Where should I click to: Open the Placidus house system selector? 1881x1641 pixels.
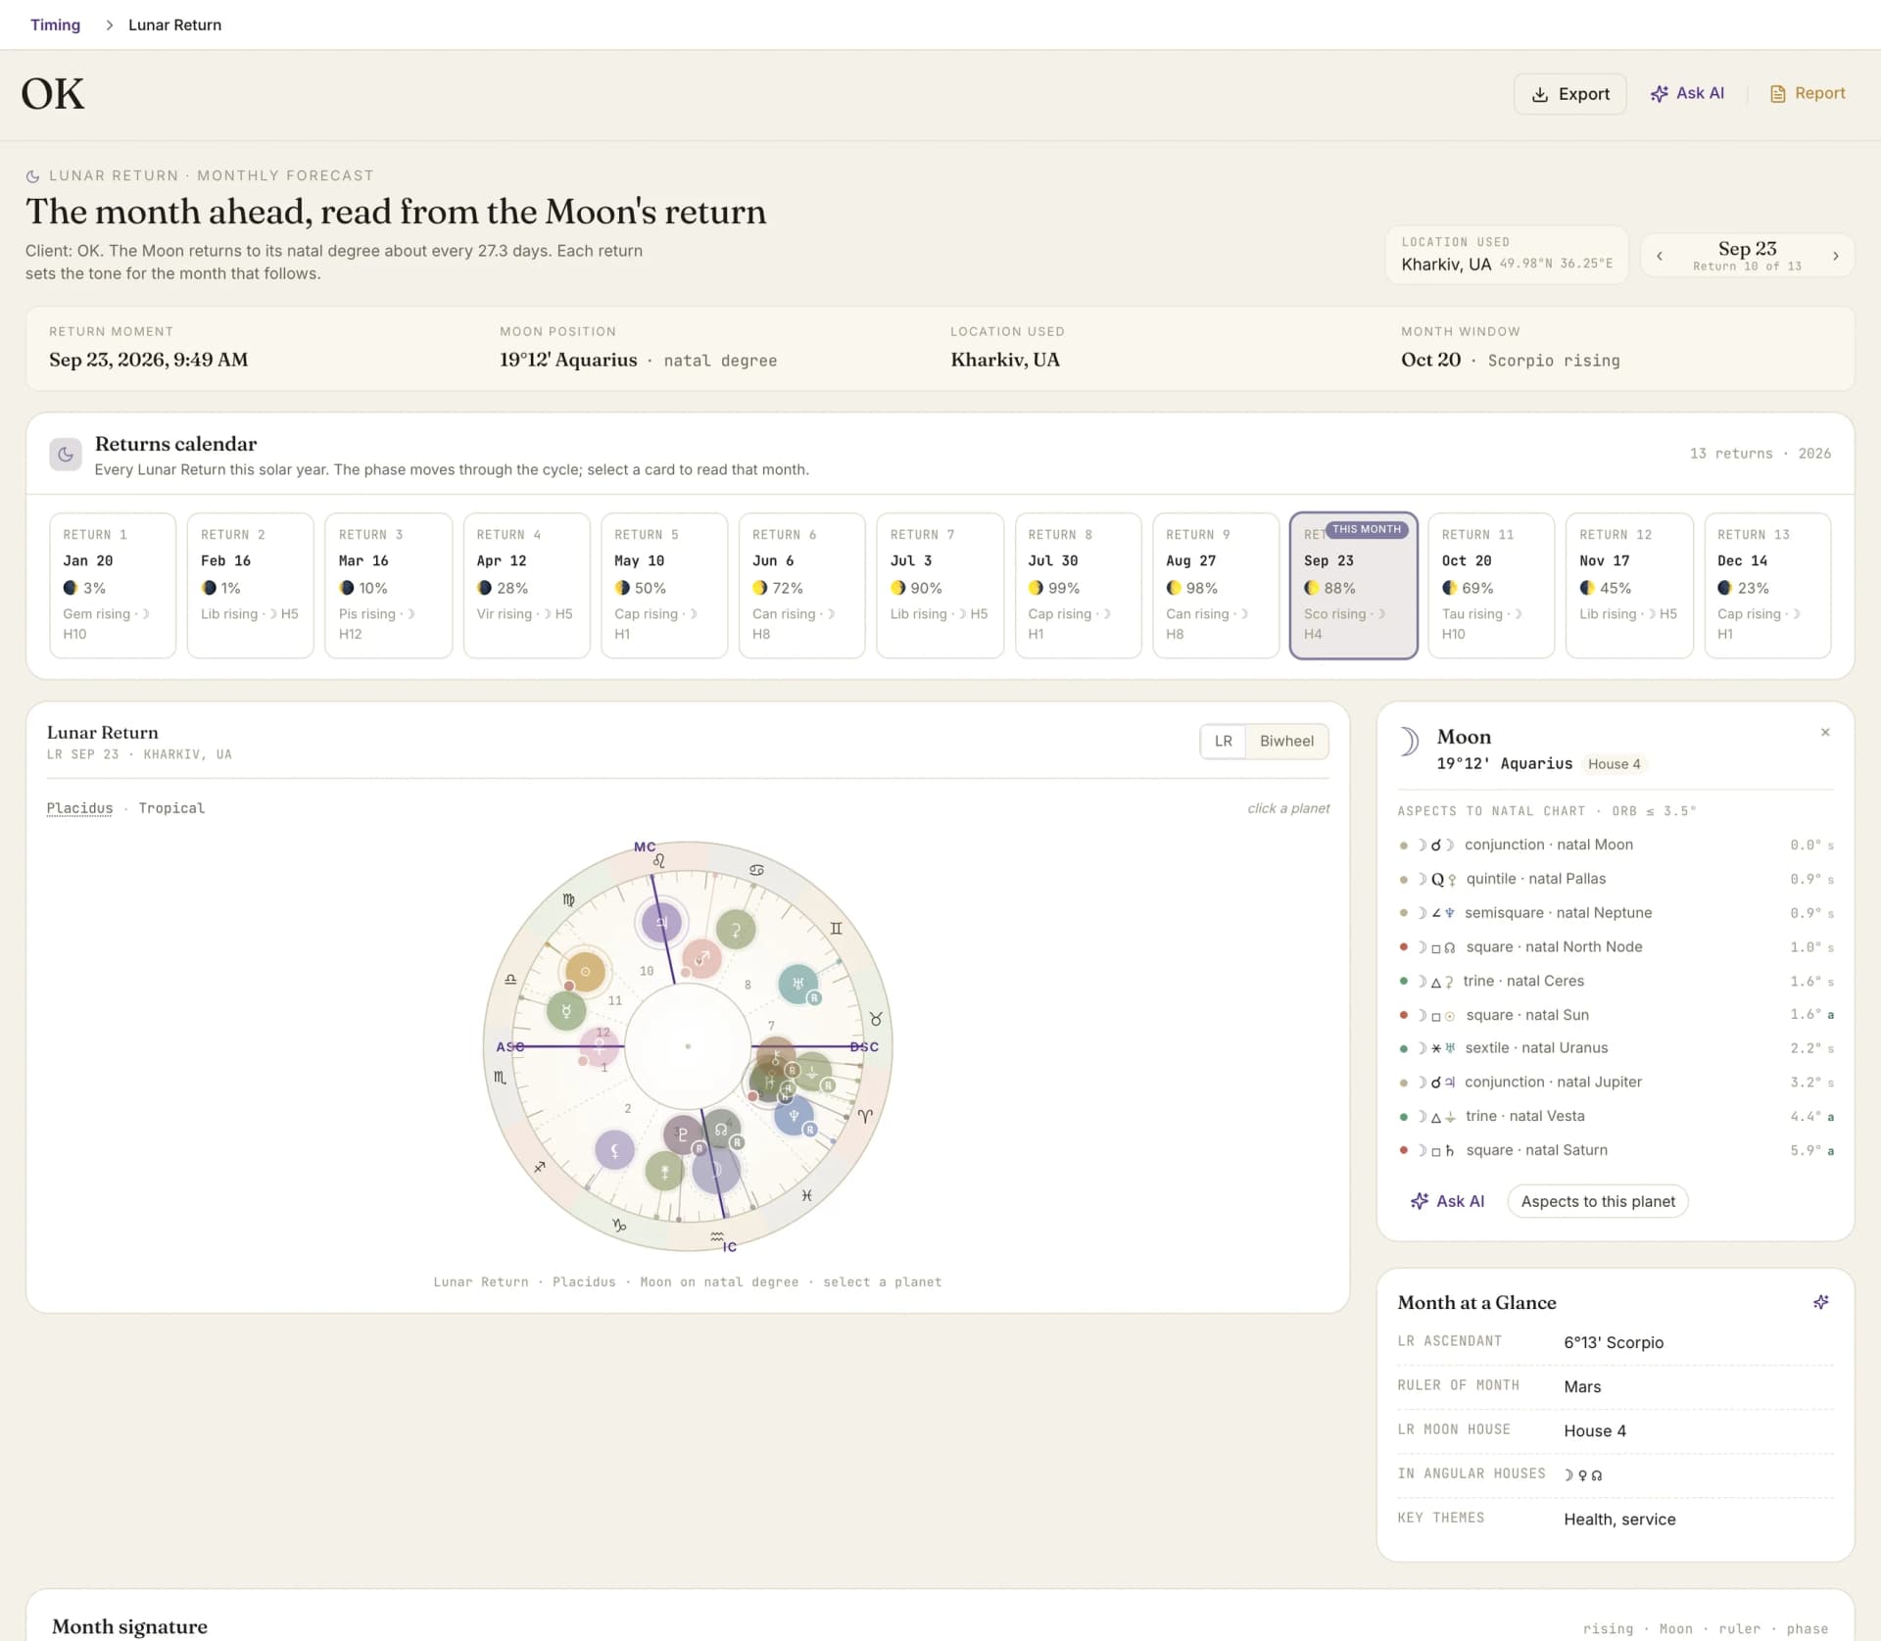79,808
